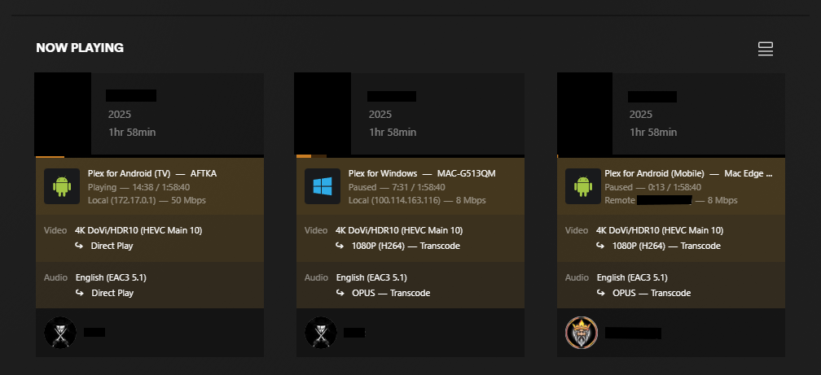The width and height of the screenshot is (821, 375).
Task: Open the user avatar on AFTKA card
Action: pyautogui.click(x=60, y=333)
